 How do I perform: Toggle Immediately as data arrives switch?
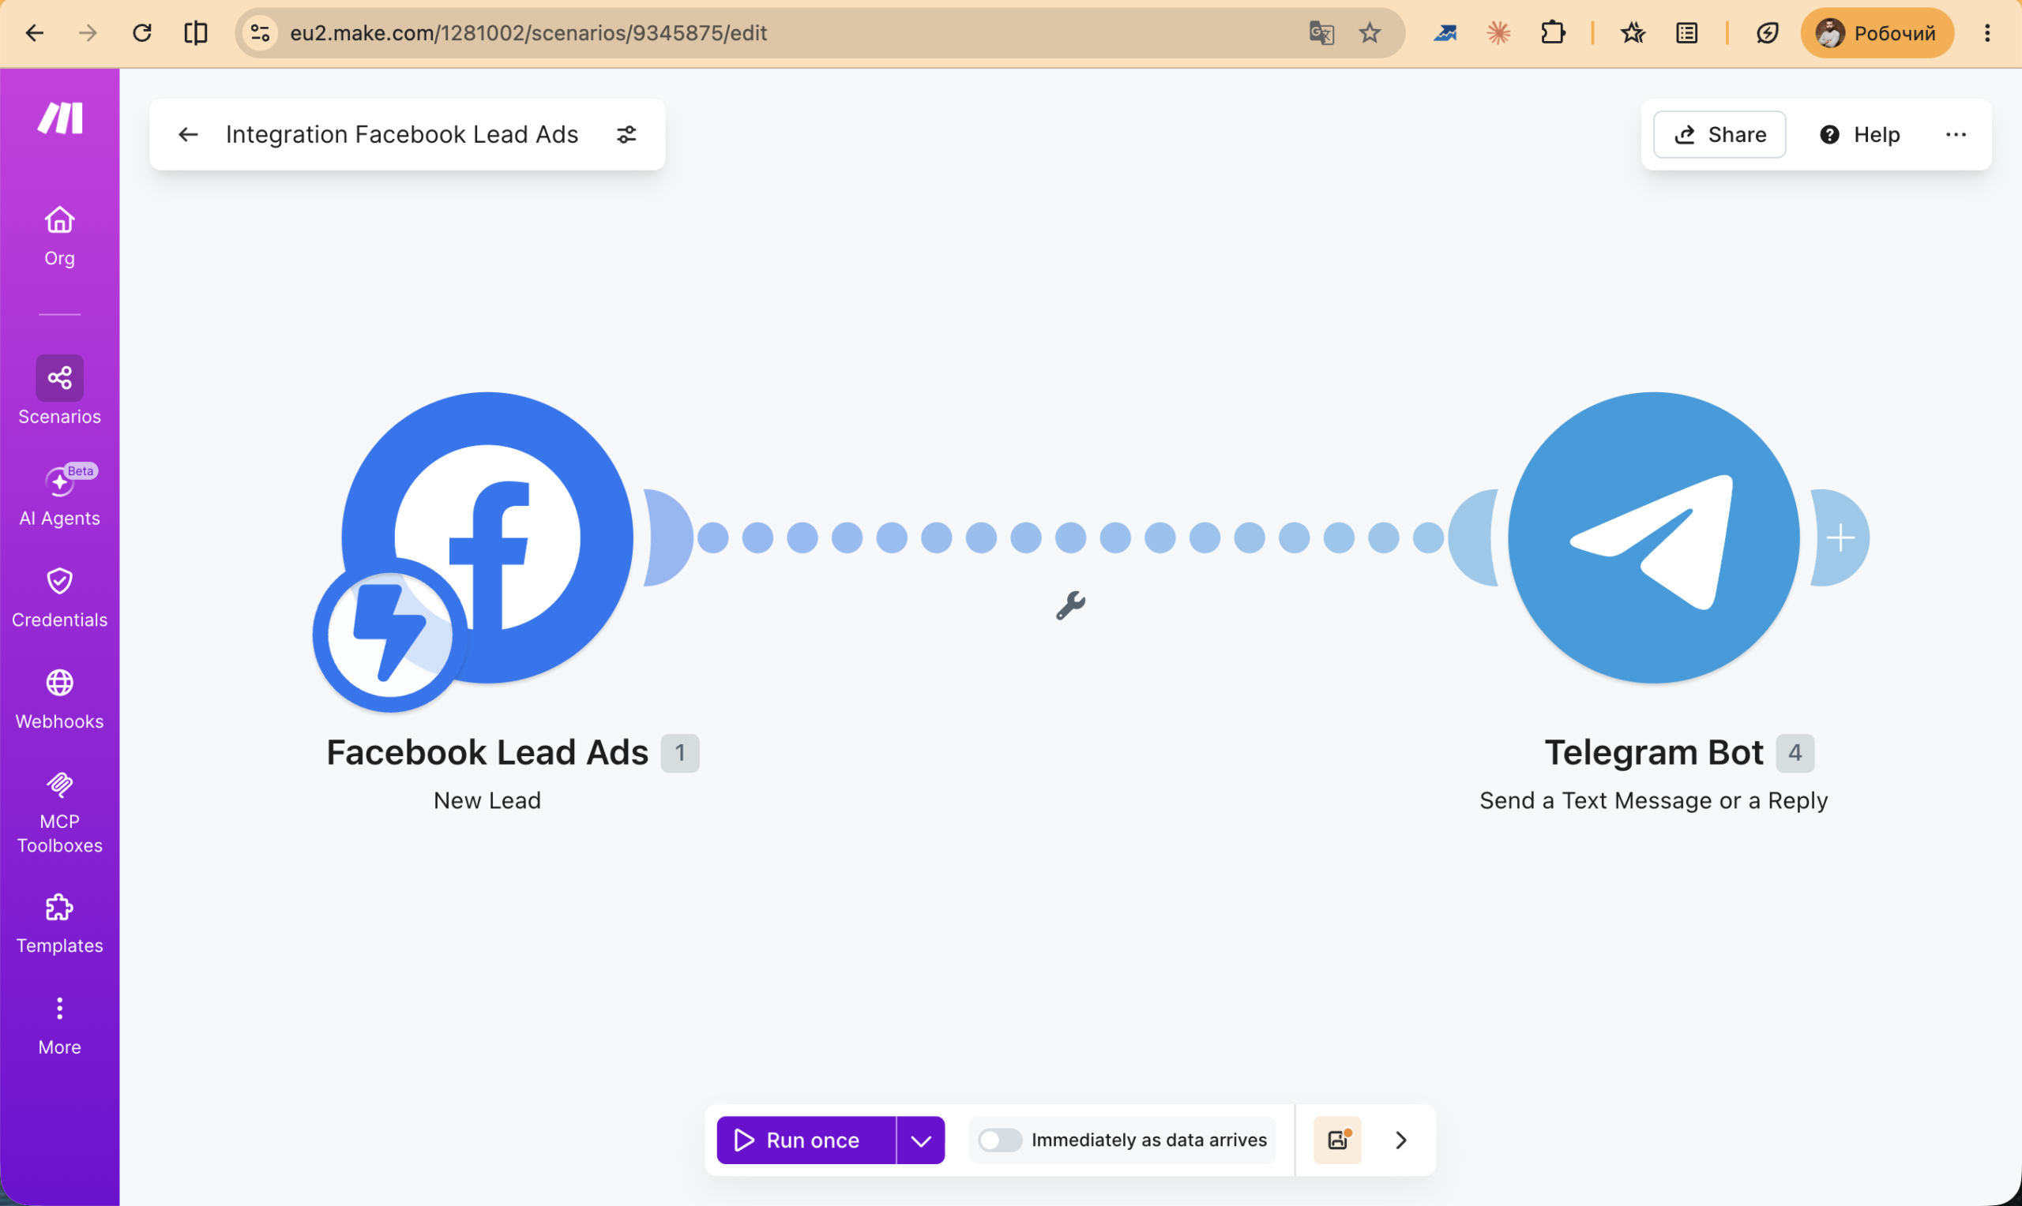click(x=999, y=1140)
